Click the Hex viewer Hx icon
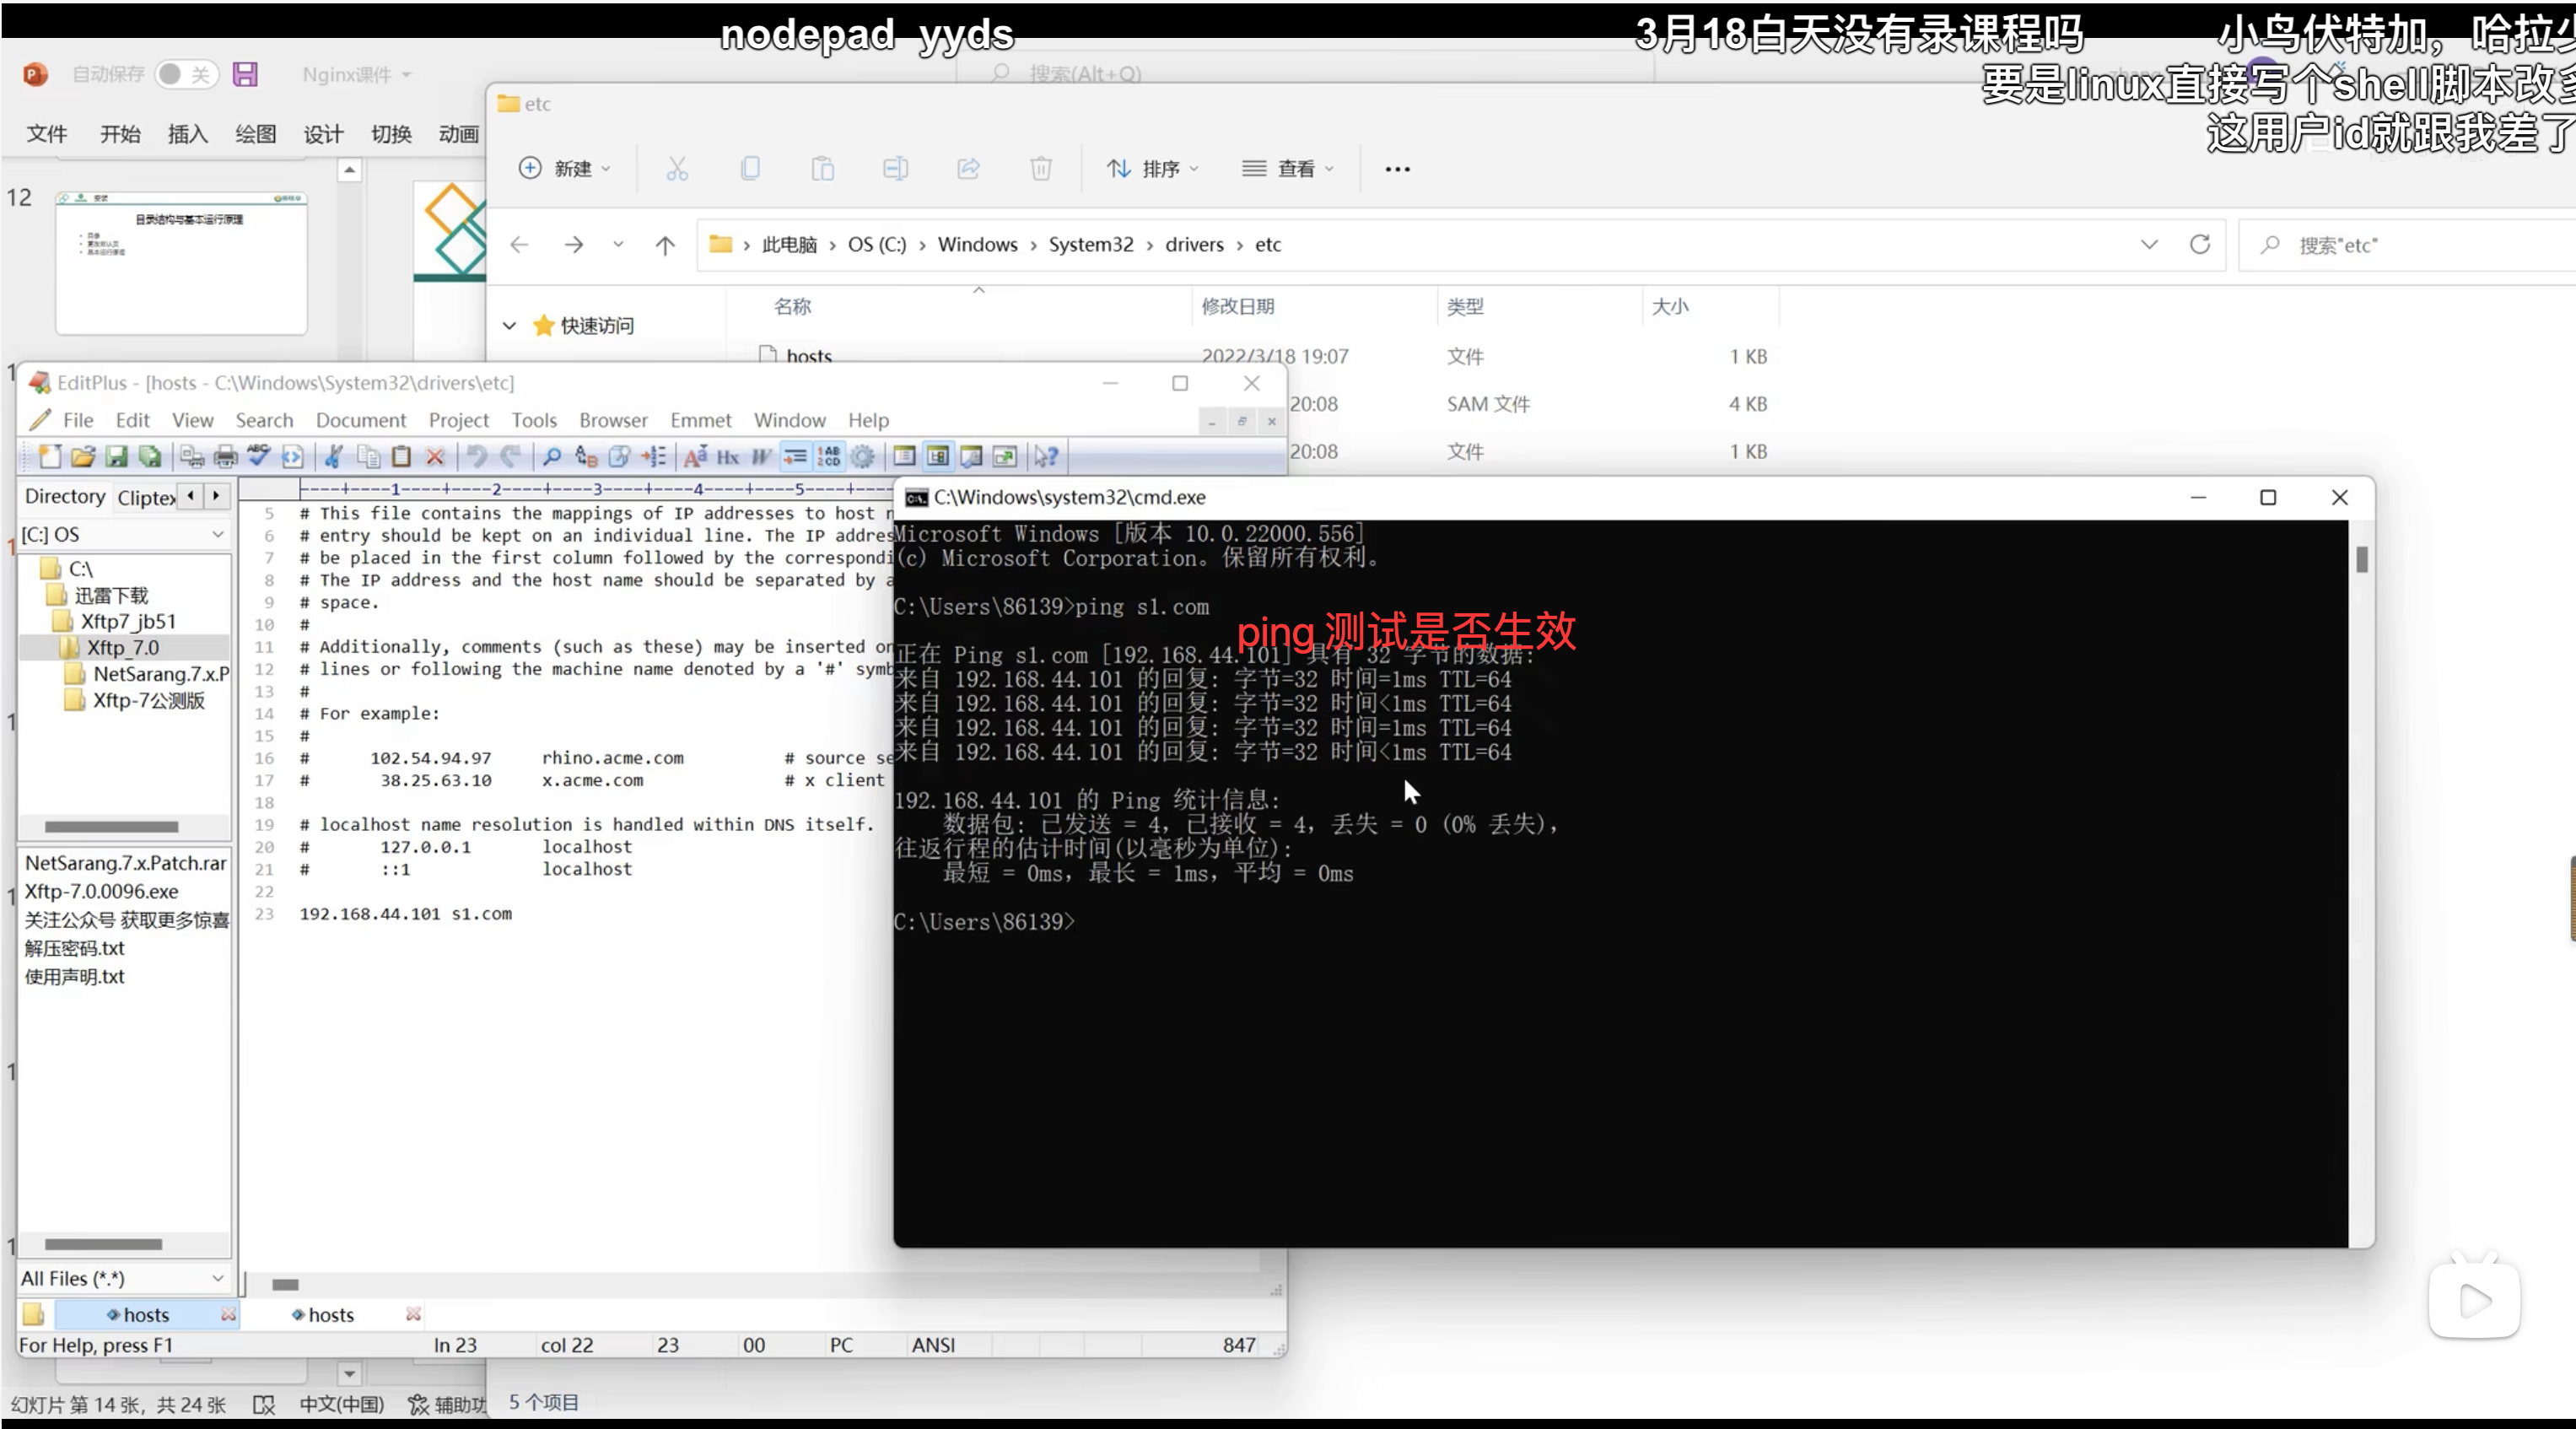This screenshot has width=2576, height=1429. tap(728, 457)
